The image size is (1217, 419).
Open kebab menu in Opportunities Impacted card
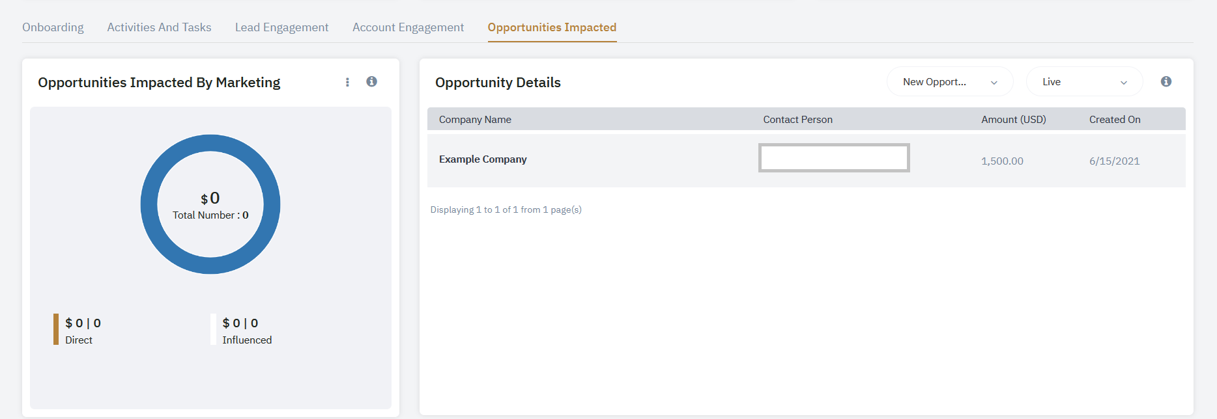point(347,82)
